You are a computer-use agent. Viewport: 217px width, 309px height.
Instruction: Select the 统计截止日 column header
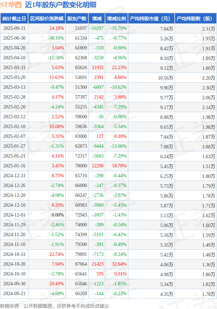(x=14, y=19)
